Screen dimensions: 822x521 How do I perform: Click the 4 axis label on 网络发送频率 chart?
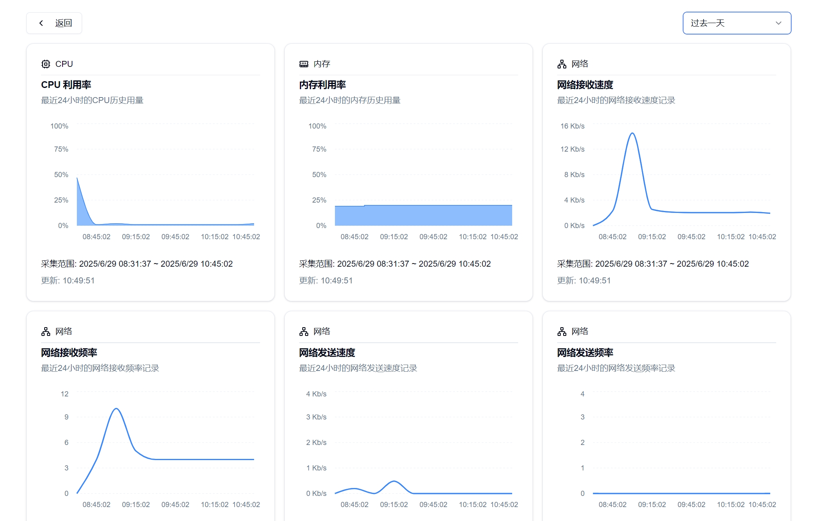tap(583, 394)
